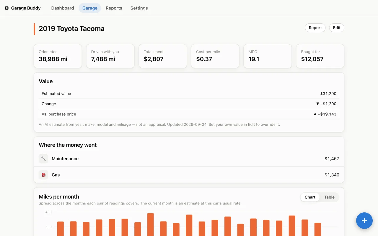Click the AI estimate disclaimer note
Image resolution: width=378 pixels, height=236 pixels.
point(159,124)
